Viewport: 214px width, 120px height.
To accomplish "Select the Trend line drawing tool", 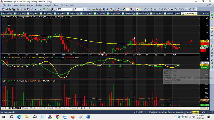I will [x=141, y=9].
